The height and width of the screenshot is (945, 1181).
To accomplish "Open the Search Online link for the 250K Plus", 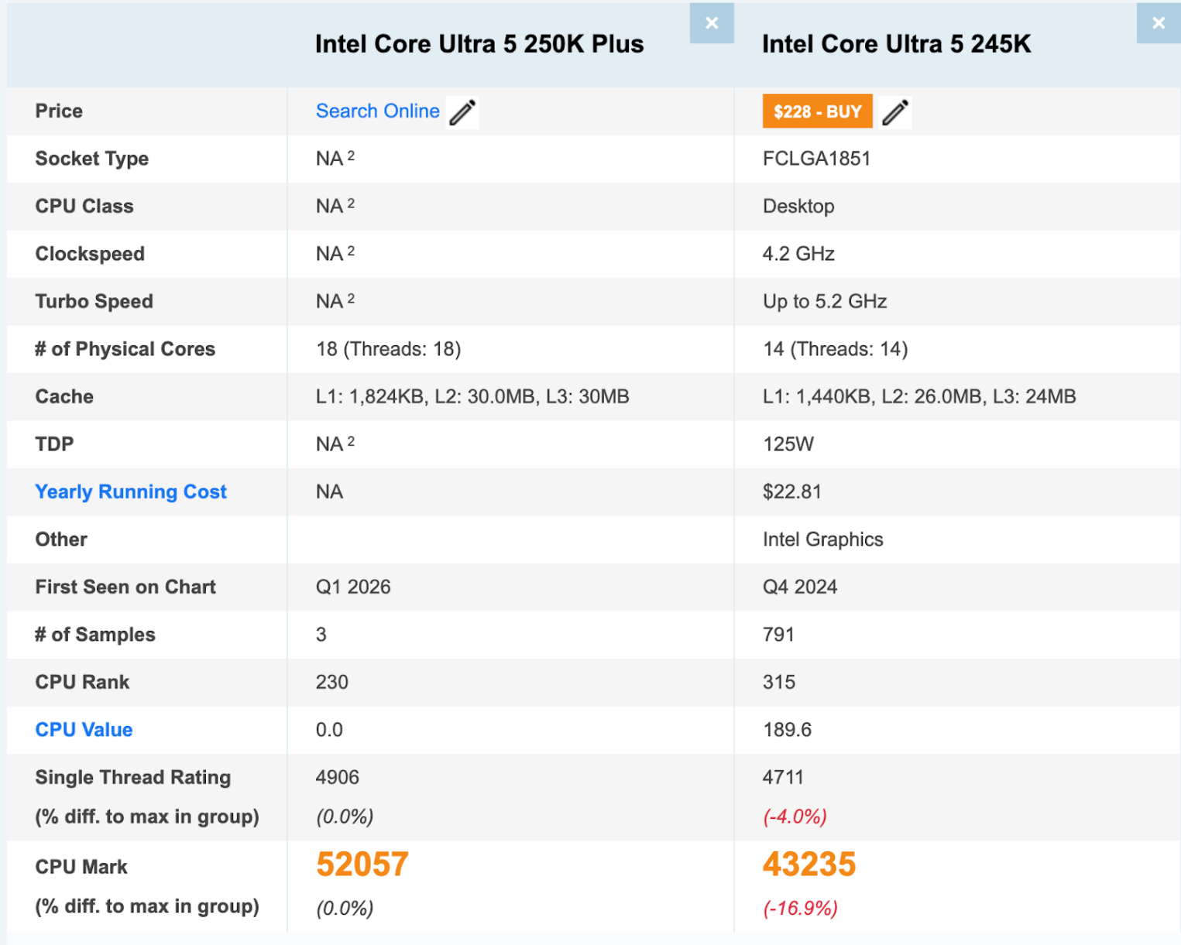I will coord(377,111).
